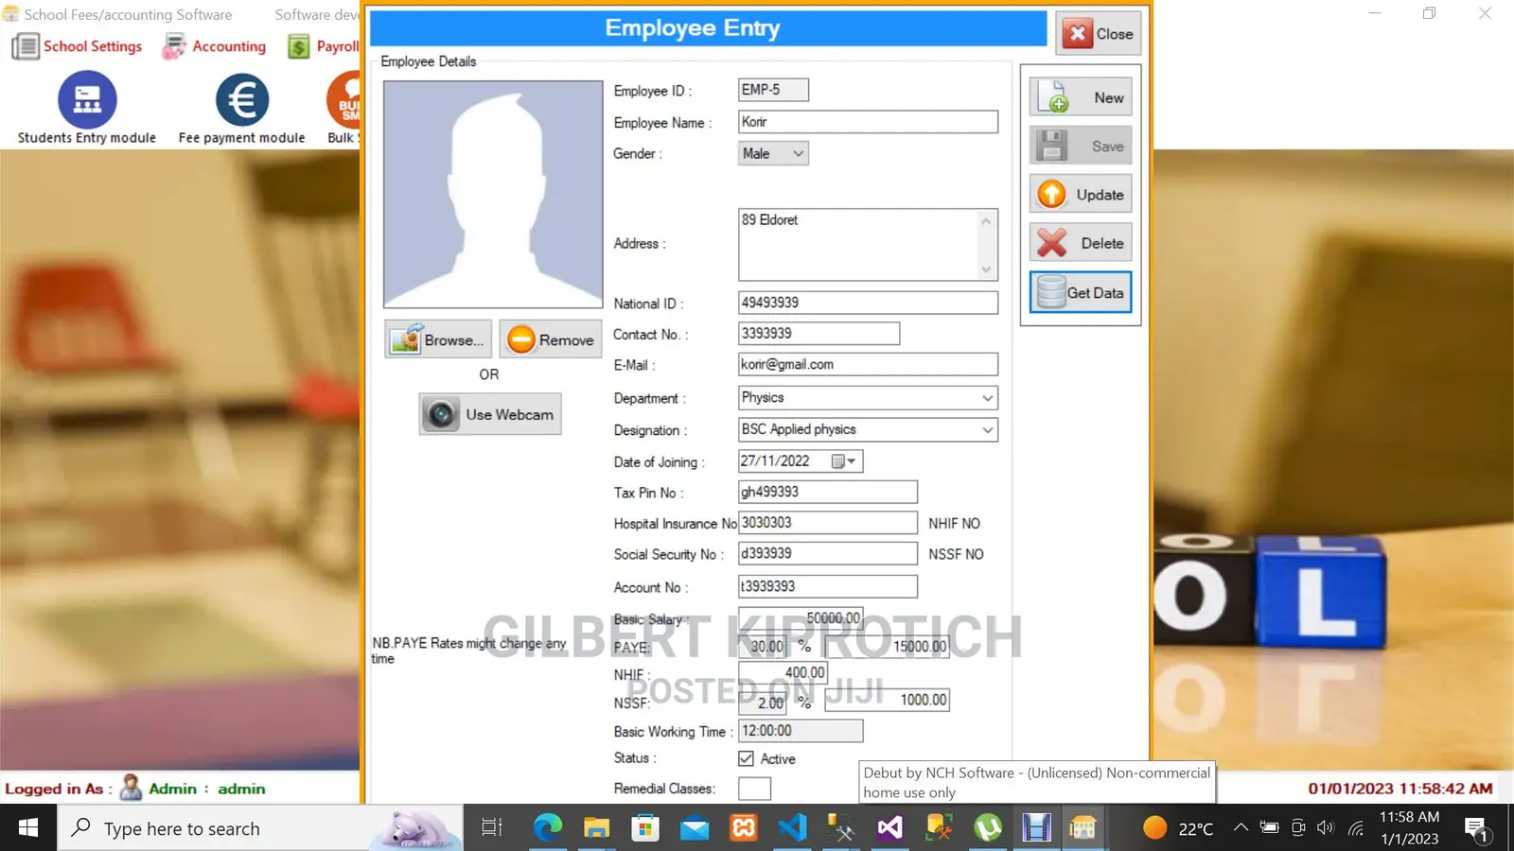Open the taskbar clock showing 11:58 AM

click(1409, 828)
